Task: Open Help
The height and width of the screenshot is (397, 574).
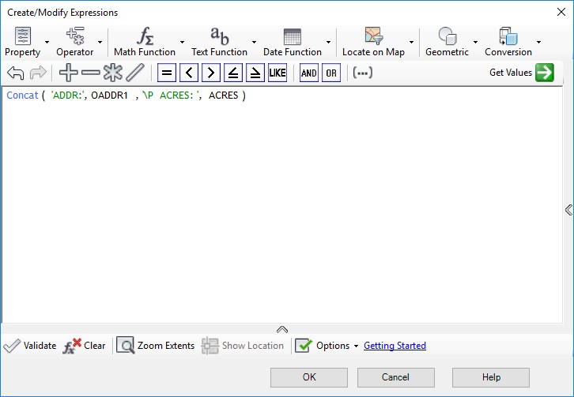Action: 491,377
